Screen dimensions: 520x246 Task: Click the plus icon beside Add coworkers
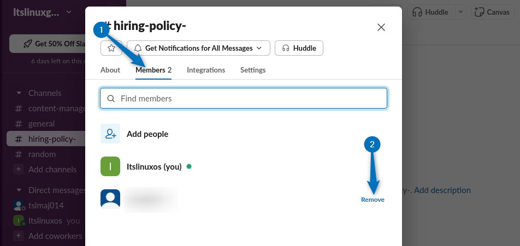tap(19, 236)
